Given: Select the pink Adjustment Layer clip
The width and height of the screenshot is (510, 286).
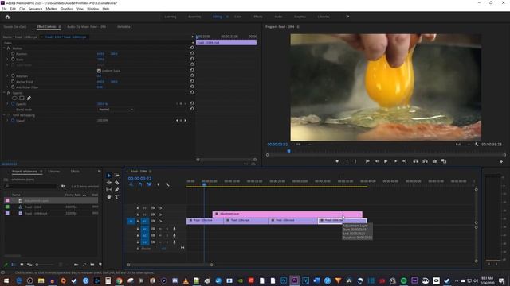Looking at the screenshot, I should pos(287,214).
